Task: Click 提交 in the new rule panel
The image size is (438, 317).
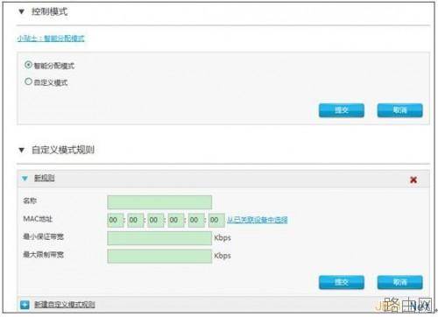Action: pos(342,282)
